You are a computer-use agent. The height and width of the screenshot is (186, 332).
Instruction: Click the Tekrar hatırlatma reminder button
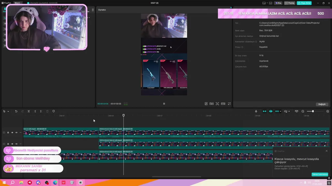coord(320,174)
